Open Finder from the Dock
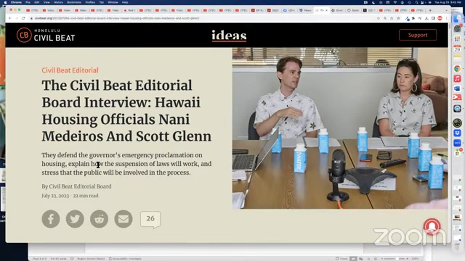The height and width of the screenshot is (261, 465). [457, 18]
